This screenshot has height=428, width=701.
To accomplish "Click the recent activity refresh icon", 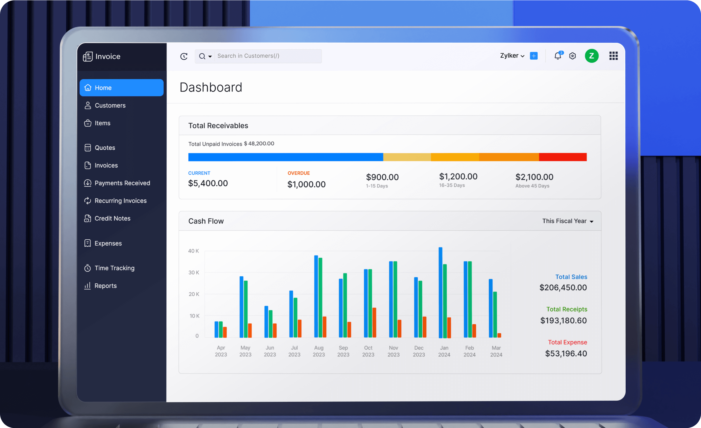I will [x=183, y=56].
